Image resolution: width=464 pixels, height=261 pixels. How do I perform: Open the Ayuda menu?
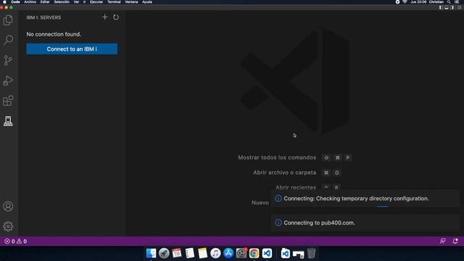click(147, 1)
